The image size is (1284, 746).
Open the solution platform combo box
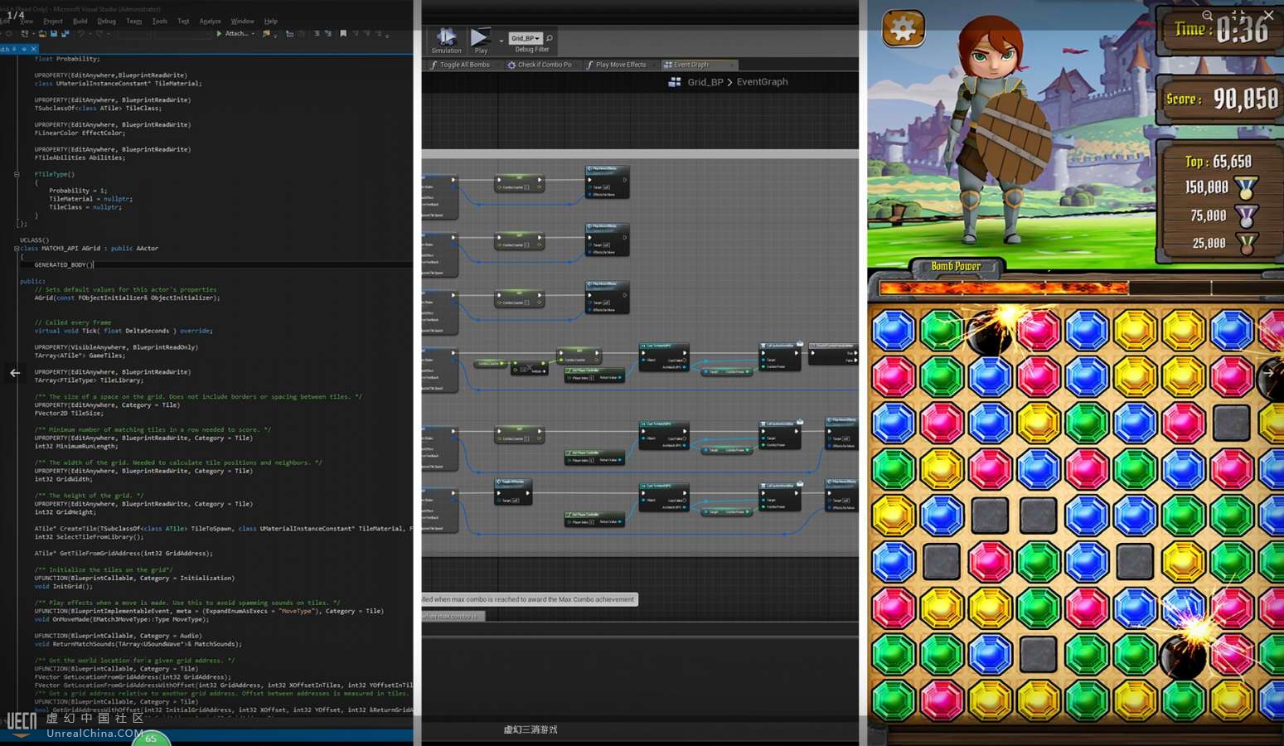(182, 35)
